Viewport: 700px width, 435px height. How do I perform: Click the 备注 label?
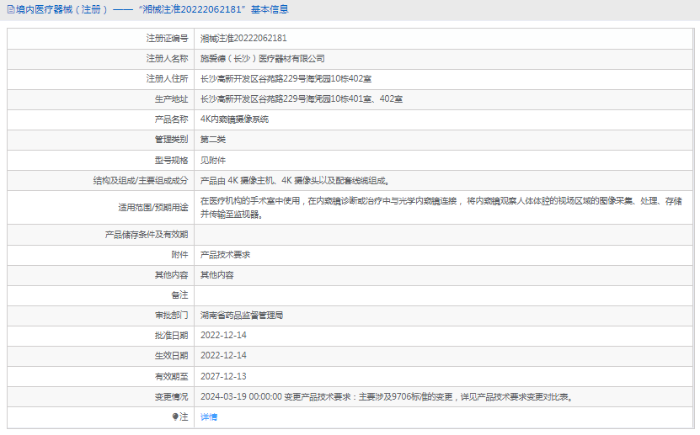[x=179, y=295]
